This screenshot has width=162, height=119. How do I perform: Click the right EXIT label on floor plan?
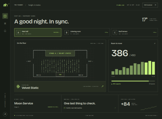click(90, 61)
